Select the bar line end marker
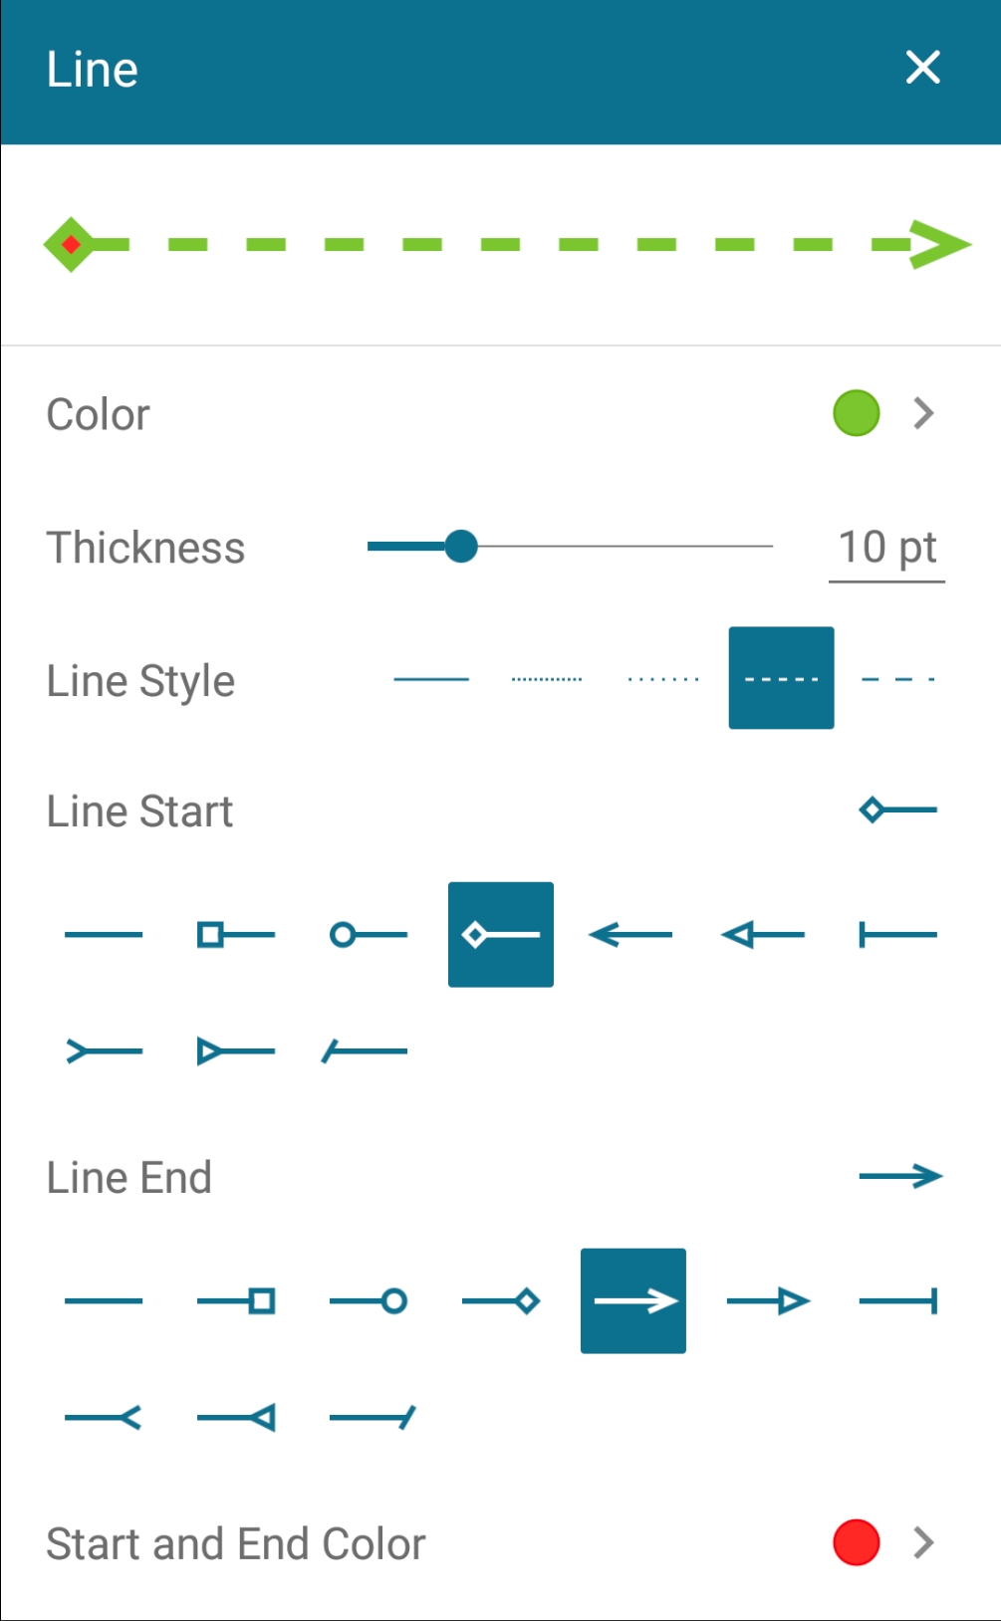Screen dimensions: 1001x1621 (x=897, y=1300)
